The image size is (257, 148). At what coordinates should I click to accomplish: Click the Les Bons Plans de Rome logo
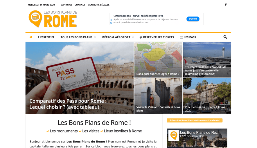[x=53, y=19]
